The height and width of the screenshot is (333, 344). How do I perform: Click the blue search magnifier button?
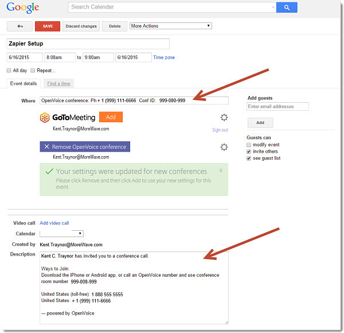pos(286,7)
